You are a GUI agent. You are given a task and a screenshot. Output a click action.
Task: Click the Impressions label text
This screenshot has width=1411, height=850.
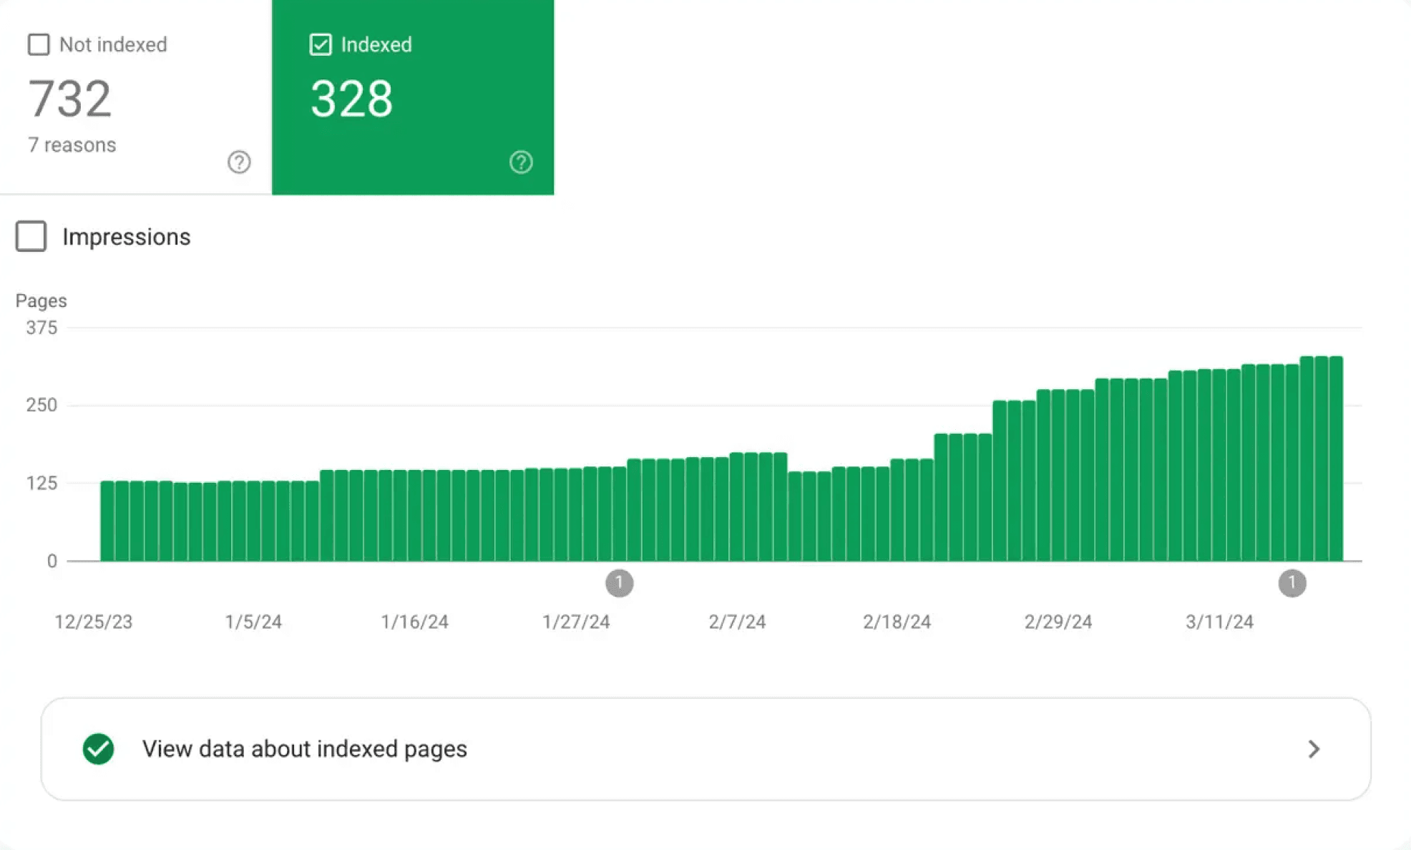pos(126,237)
